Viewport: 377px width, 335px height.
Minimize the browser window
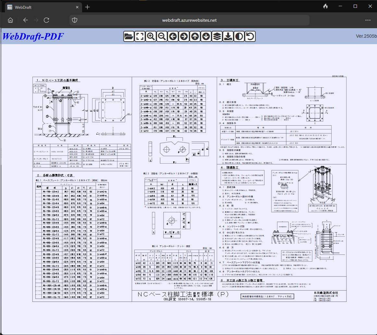340,6
